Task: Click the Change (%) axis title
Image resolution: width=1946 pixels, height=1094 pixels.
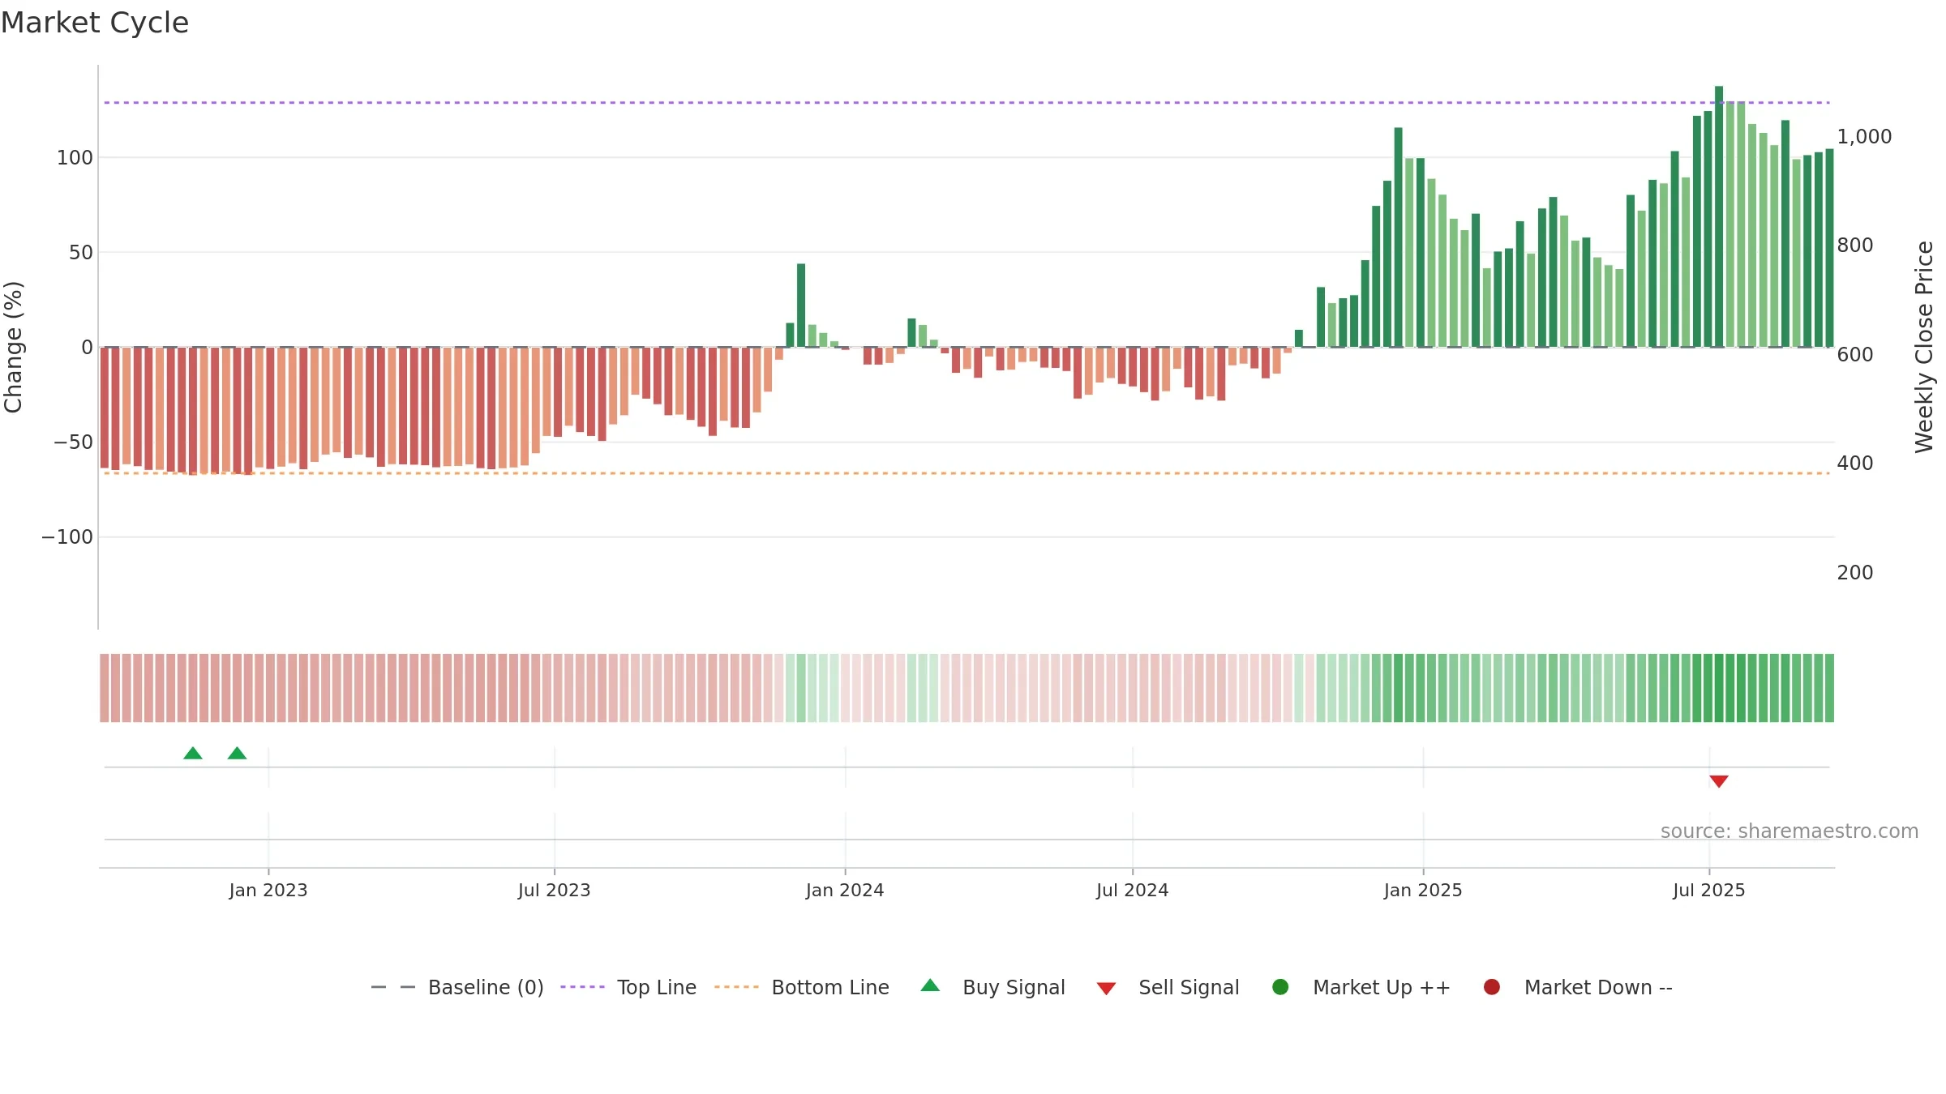Action: [x=14, y=347]
